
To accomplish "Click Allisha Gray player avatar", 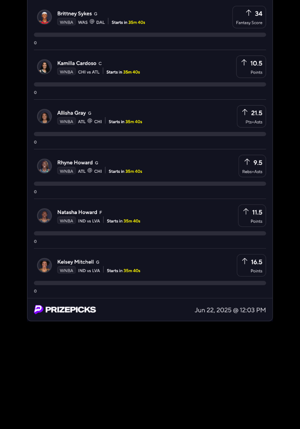I will (45, 116).
